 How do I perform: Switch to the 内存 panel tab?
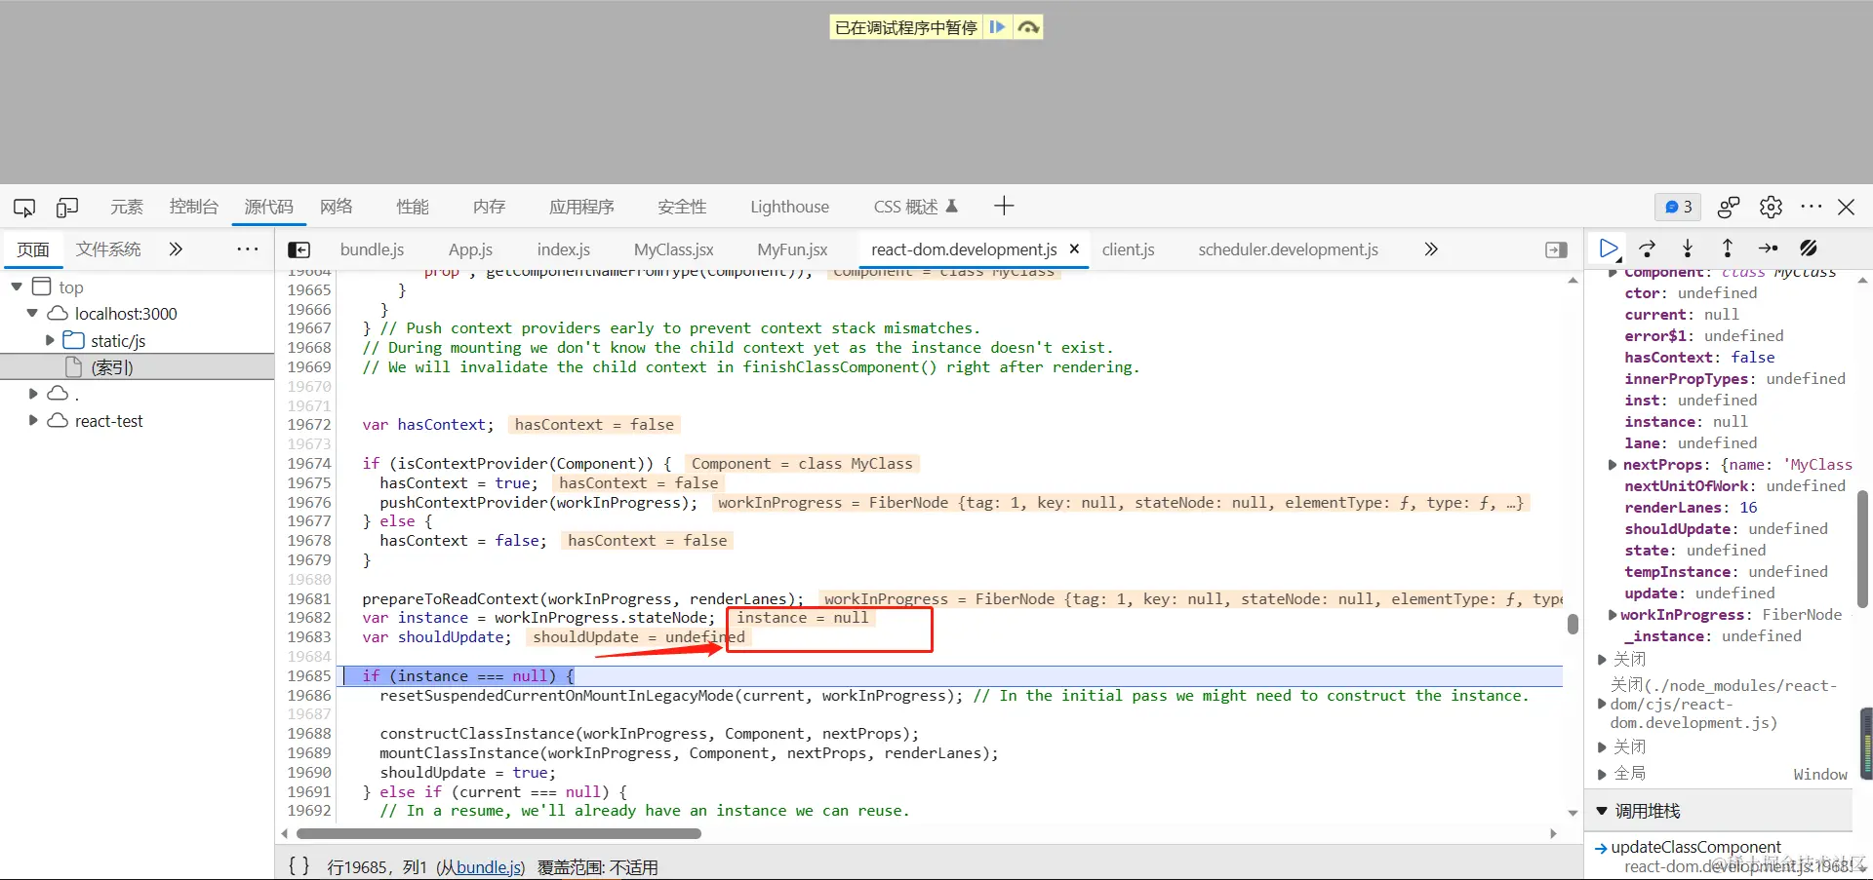(x=490, y=207)
